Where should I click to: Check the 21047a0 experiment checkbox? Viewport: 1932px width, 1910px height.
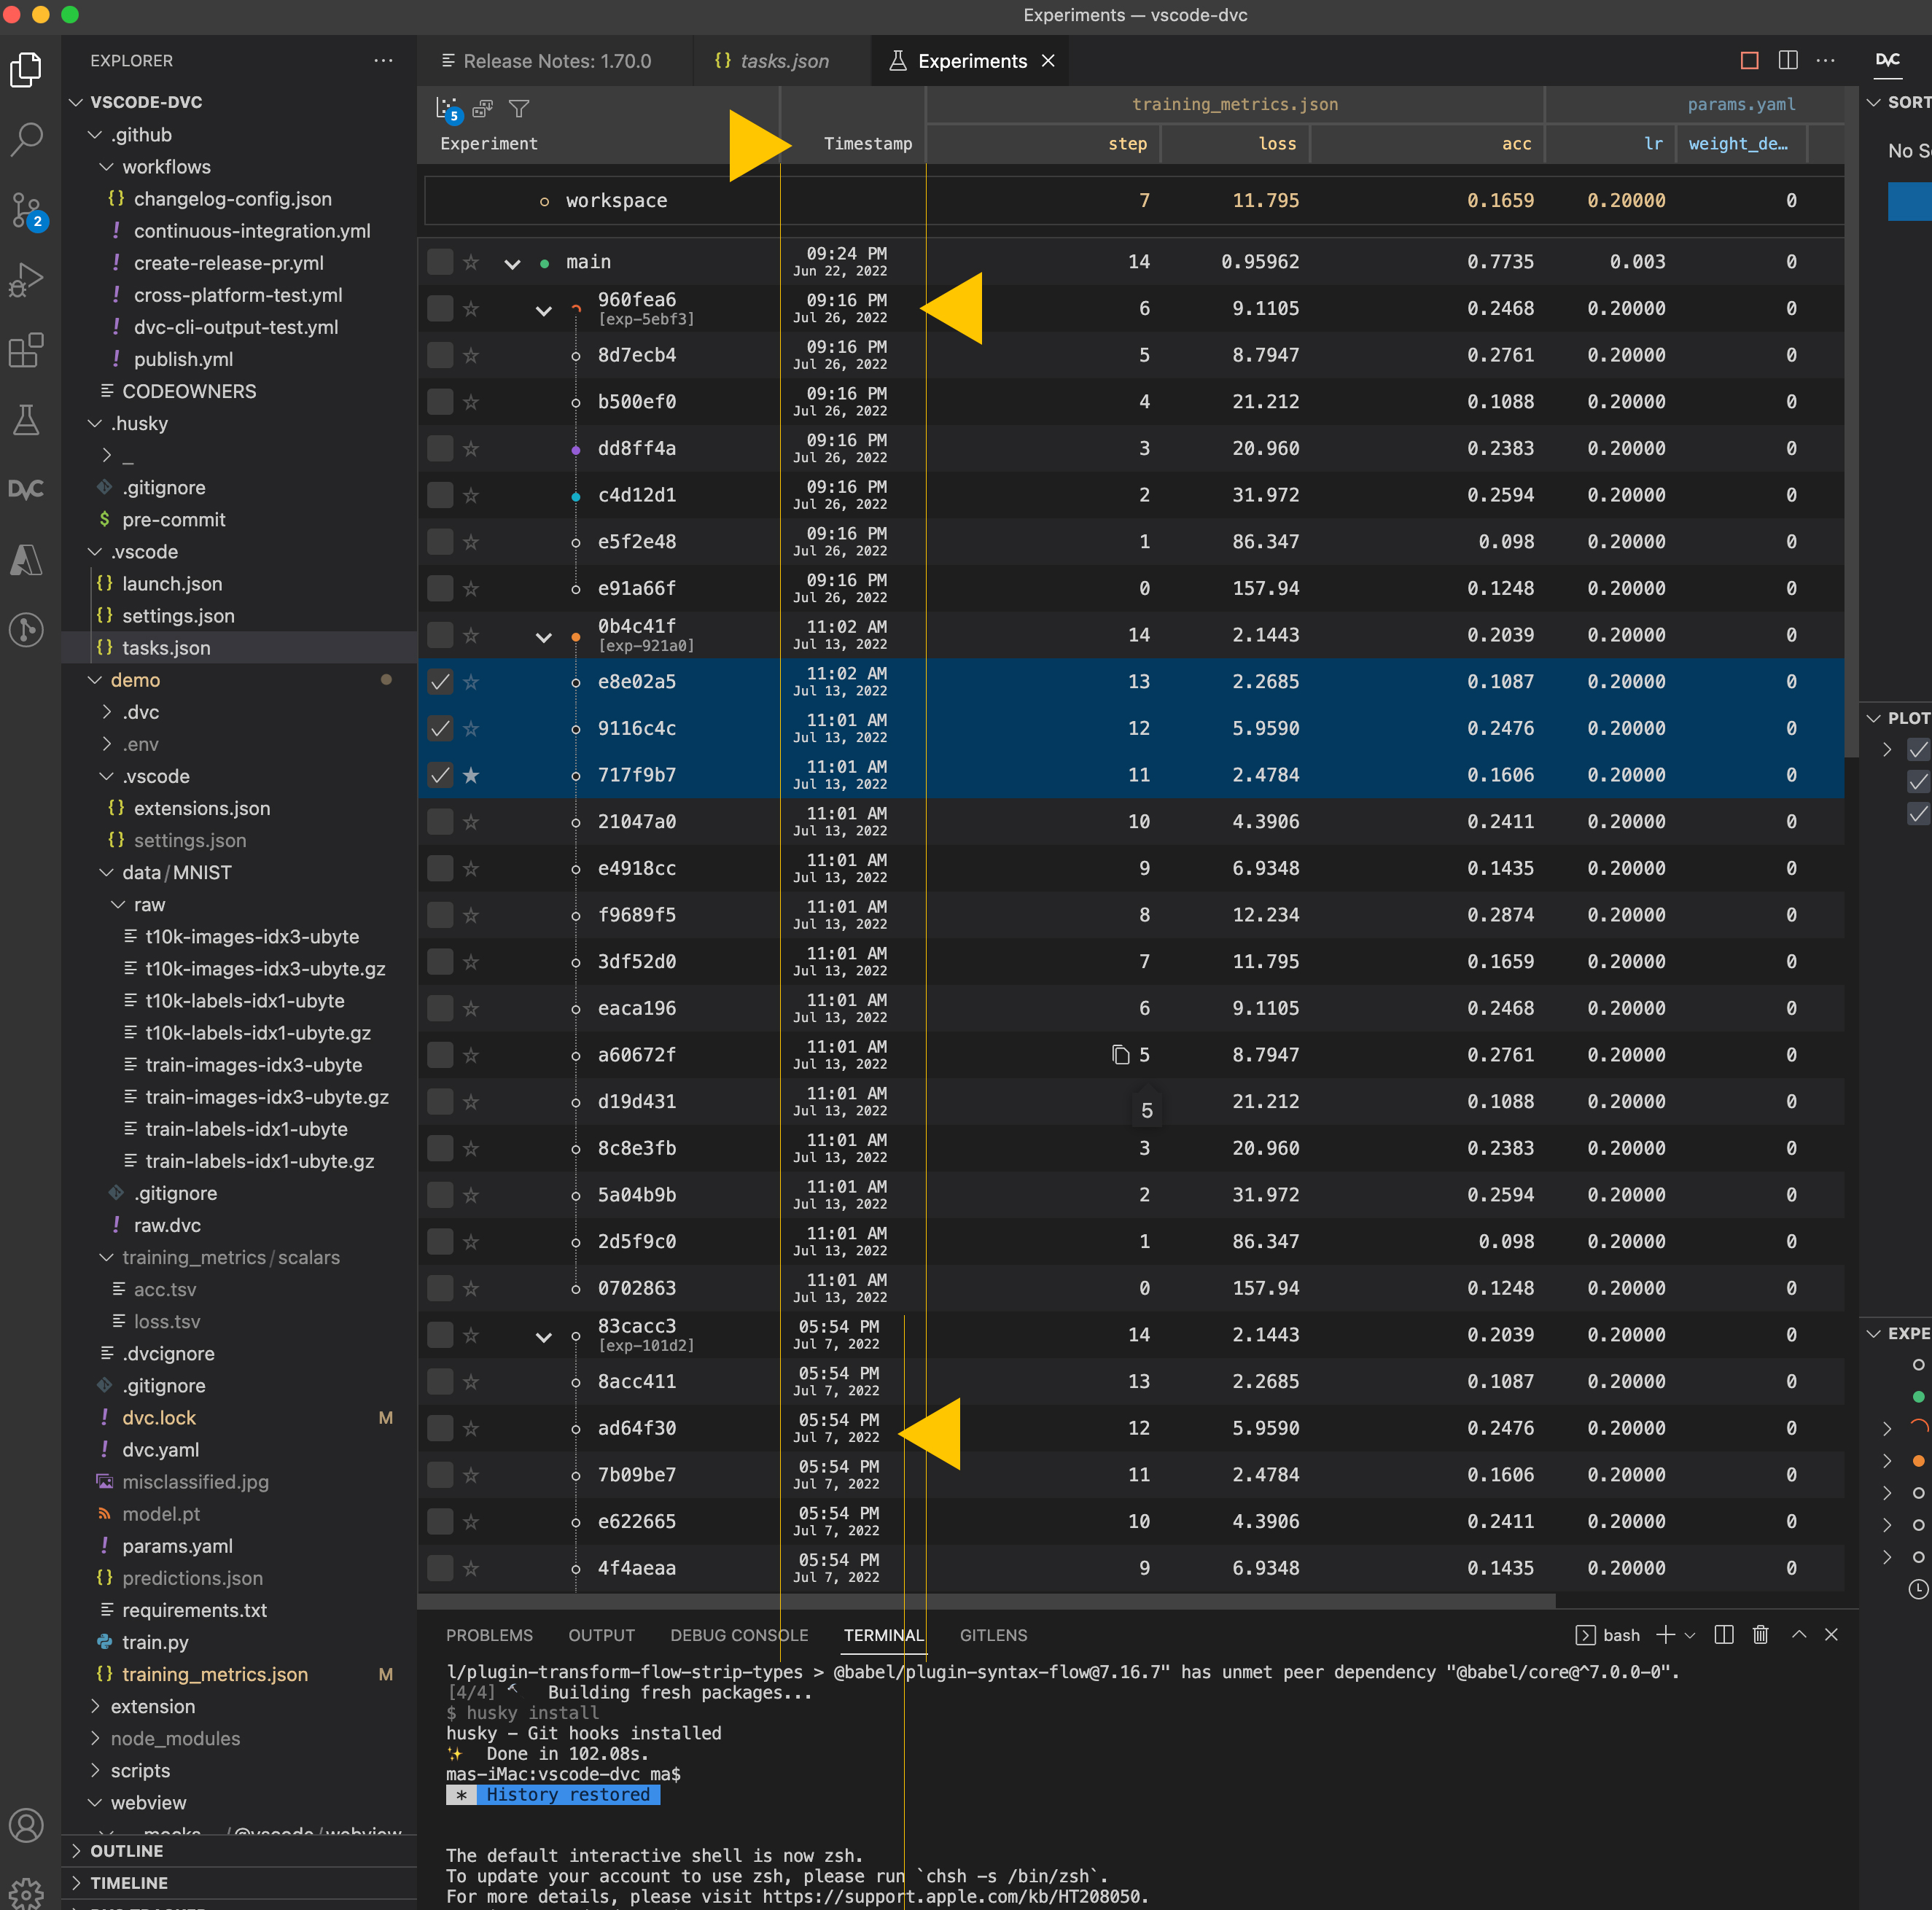tap(440, 822)
